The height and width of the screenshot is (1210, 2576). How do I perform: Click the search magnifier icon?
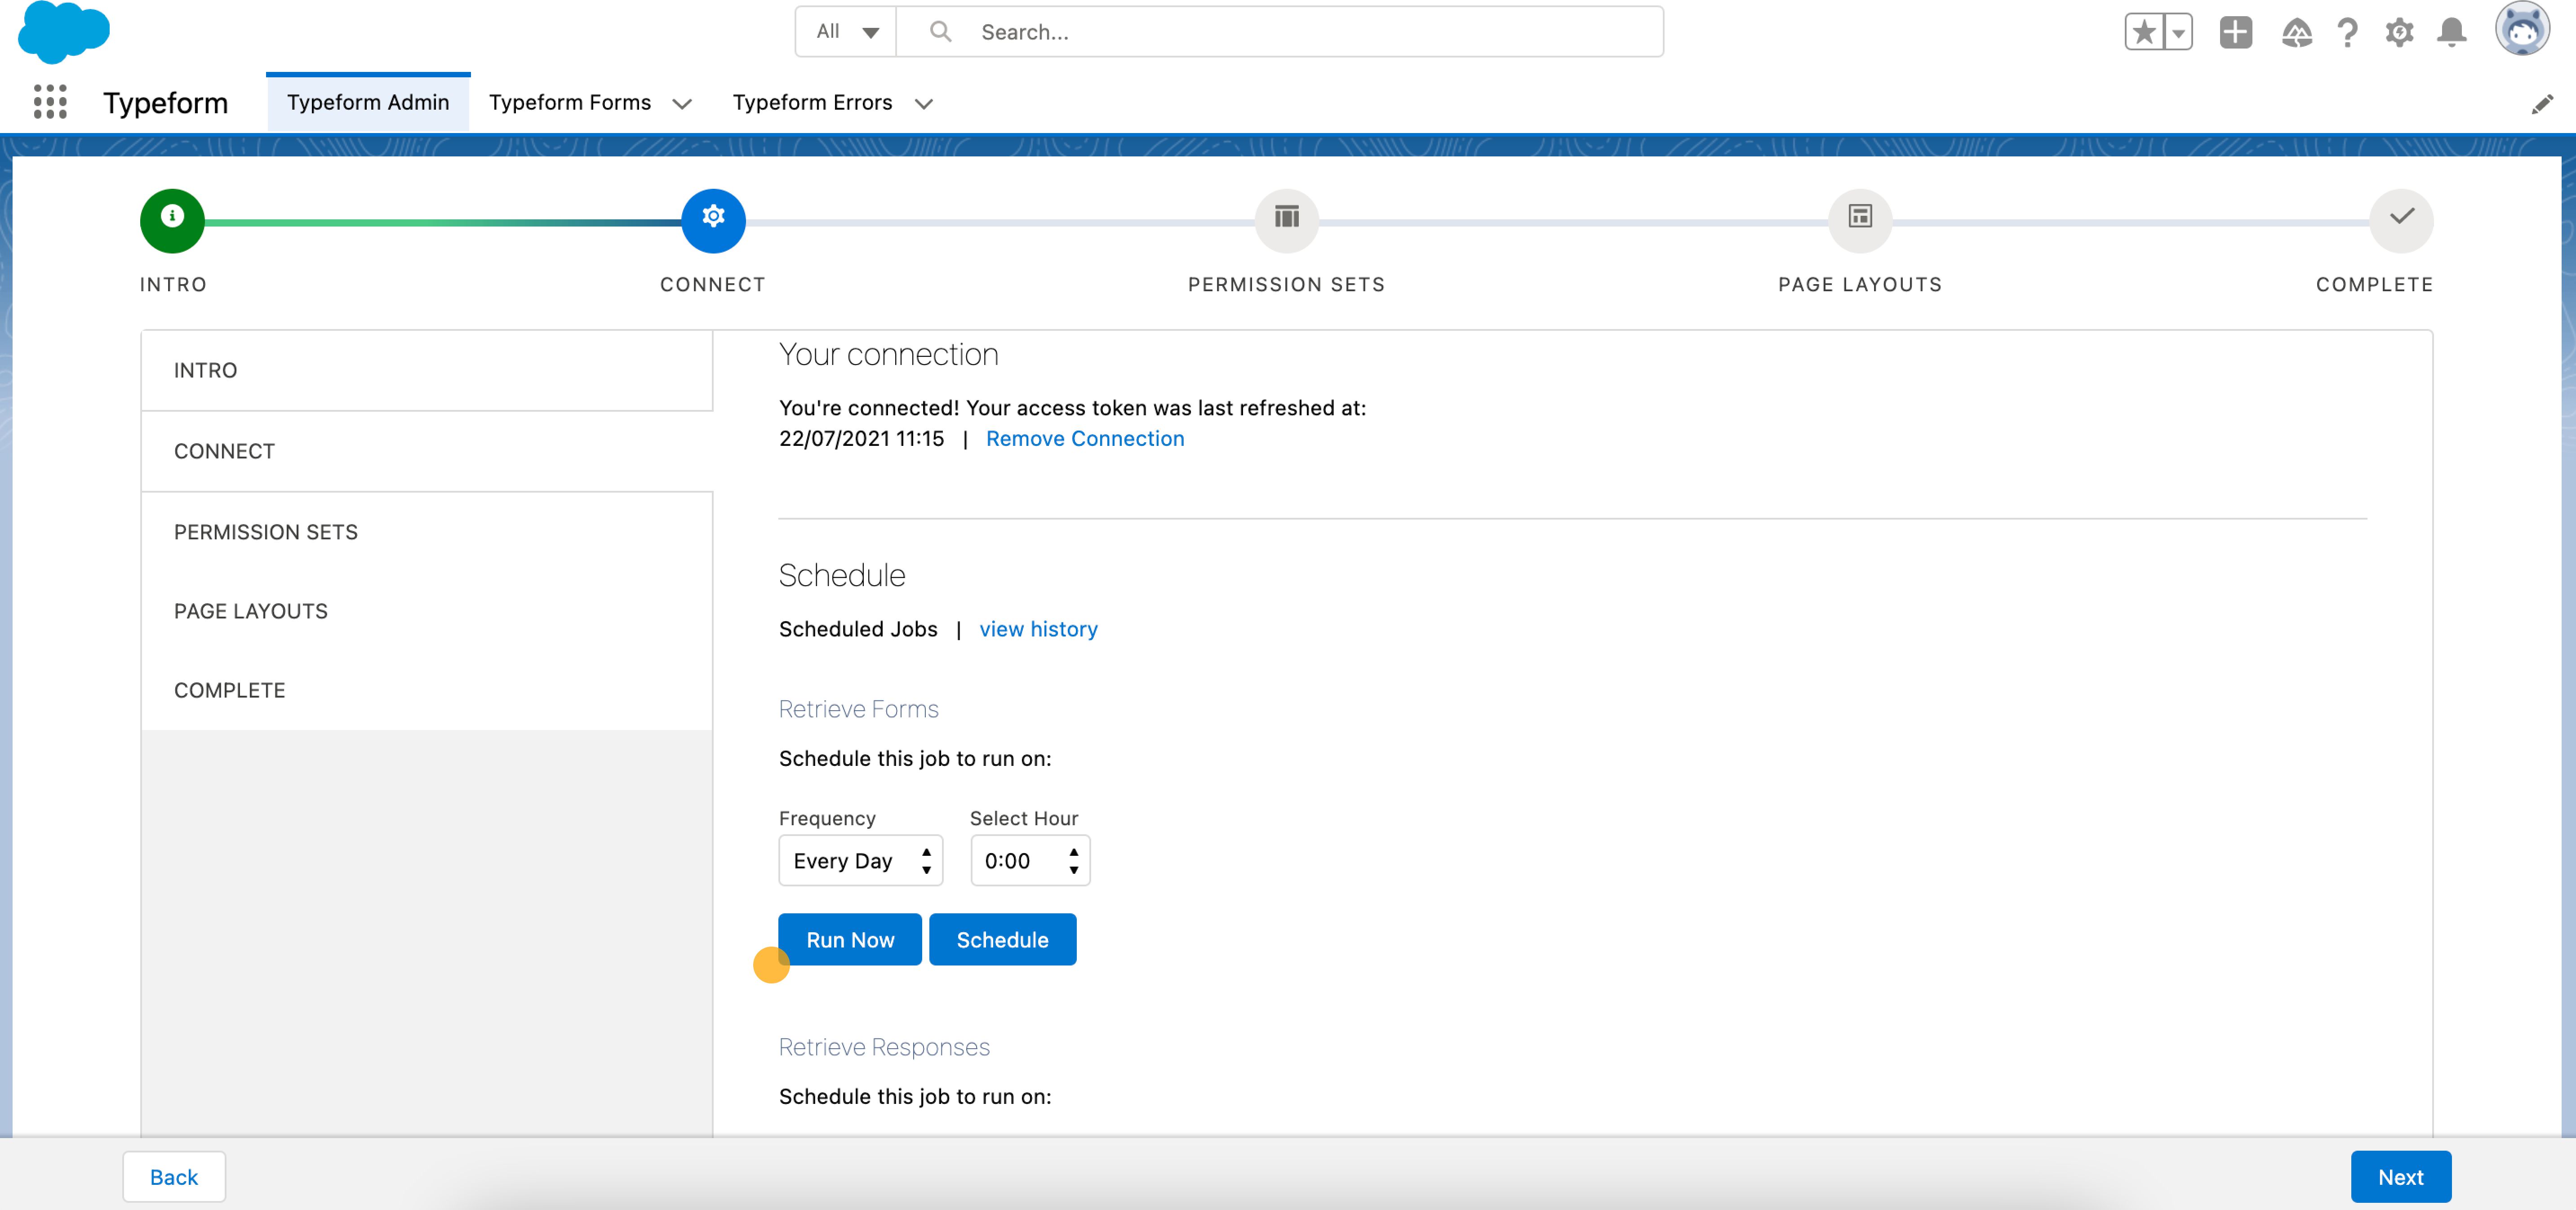(940, 32)
